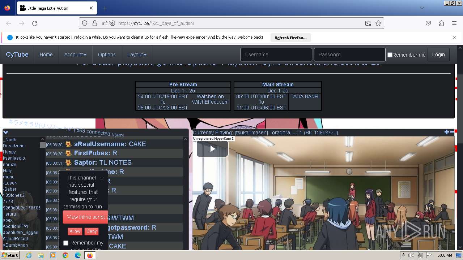Click the CyTube brand link
The image size is (463, 260).
pos(17,55)
